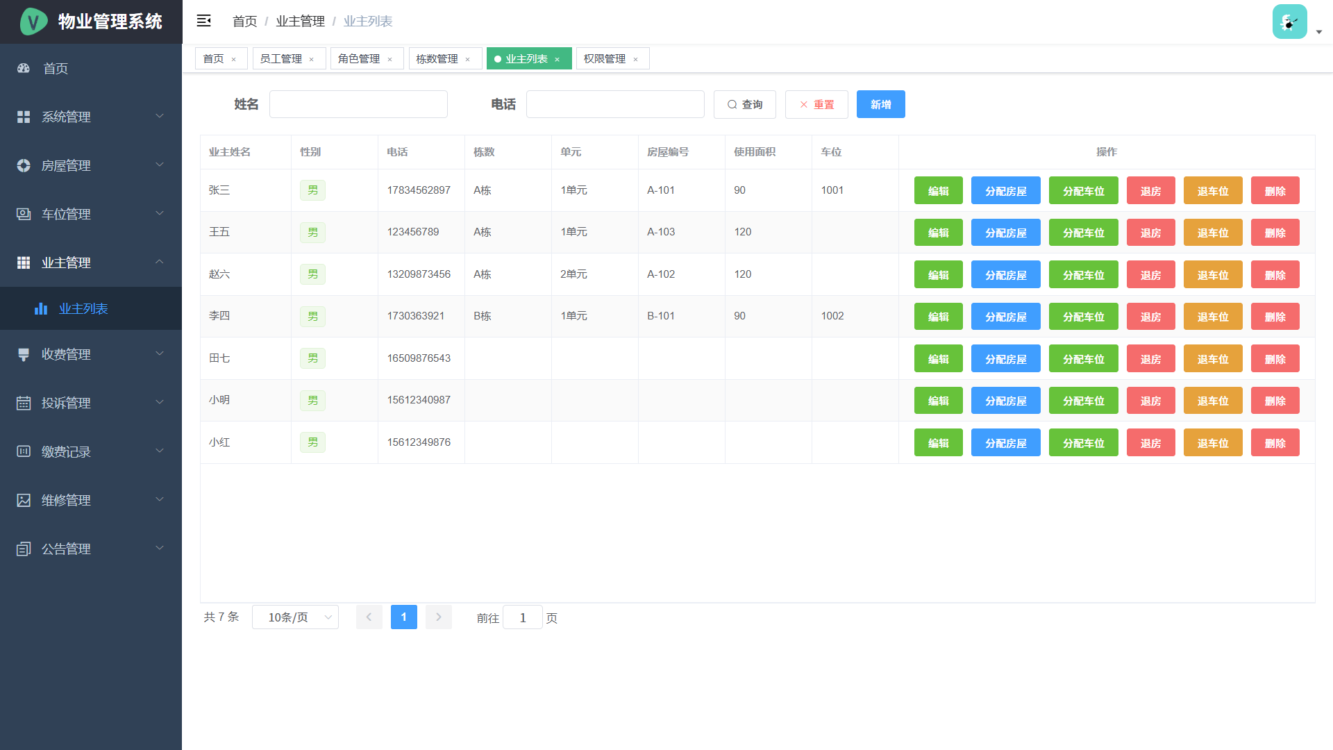
Task: Switch to the 角色管理 tab
Action: [x=358, y=59]
